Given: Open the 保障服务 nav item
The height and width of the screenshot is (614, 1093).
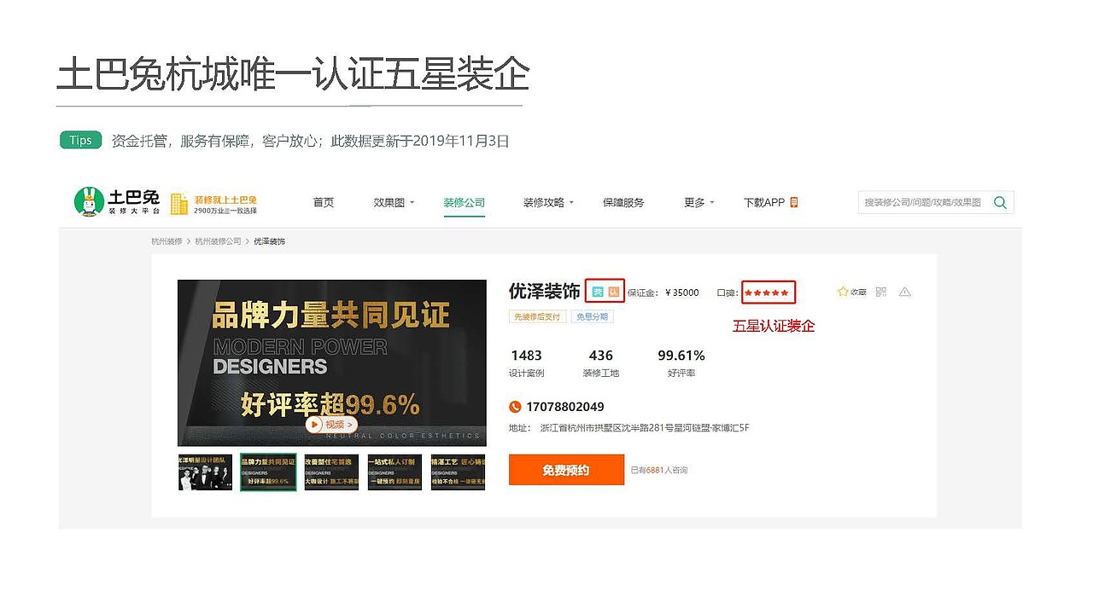Looking at the screenshot, I should click(623, 202).
